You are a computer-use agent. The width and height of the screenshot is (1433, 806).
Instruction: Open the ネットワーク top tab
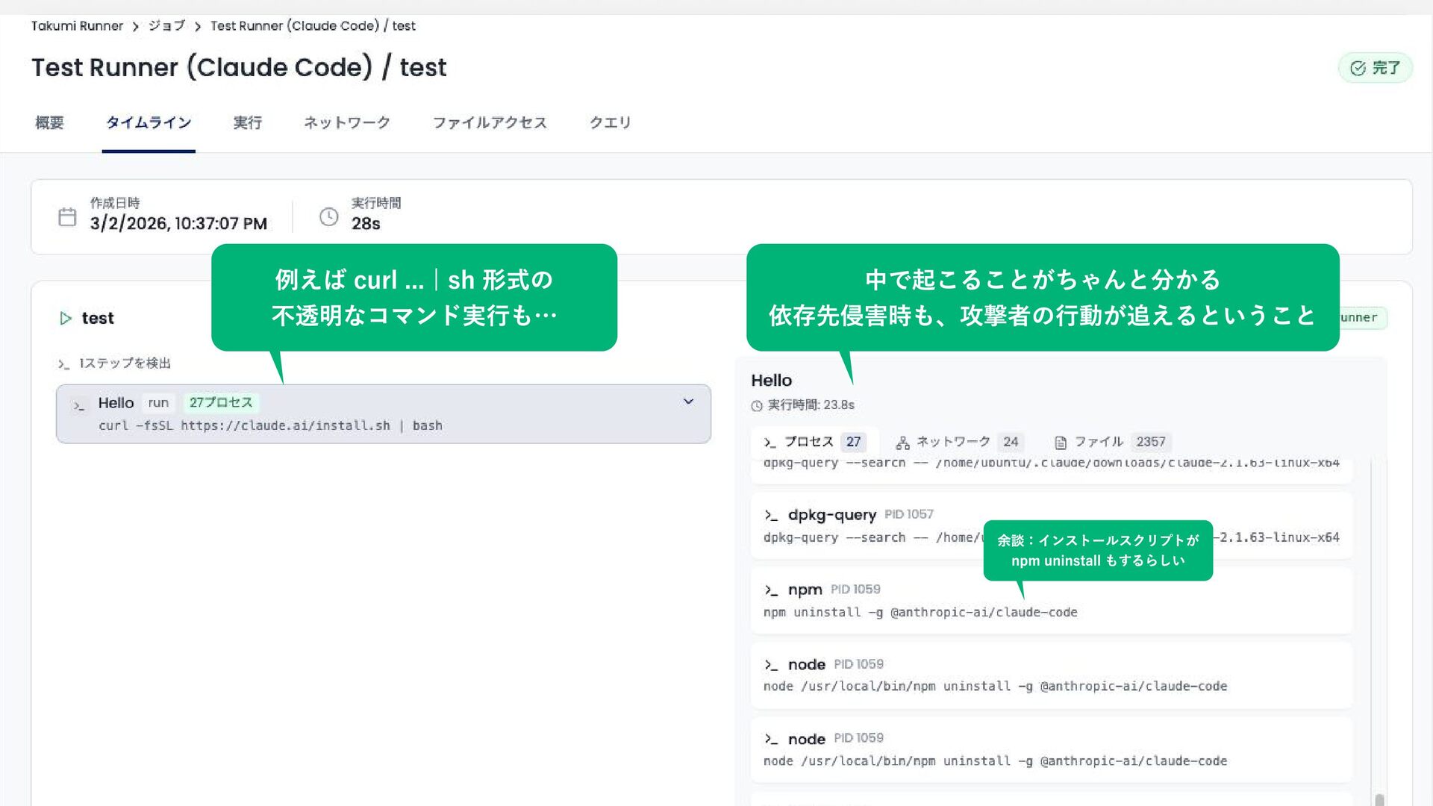tap(346, 123)
